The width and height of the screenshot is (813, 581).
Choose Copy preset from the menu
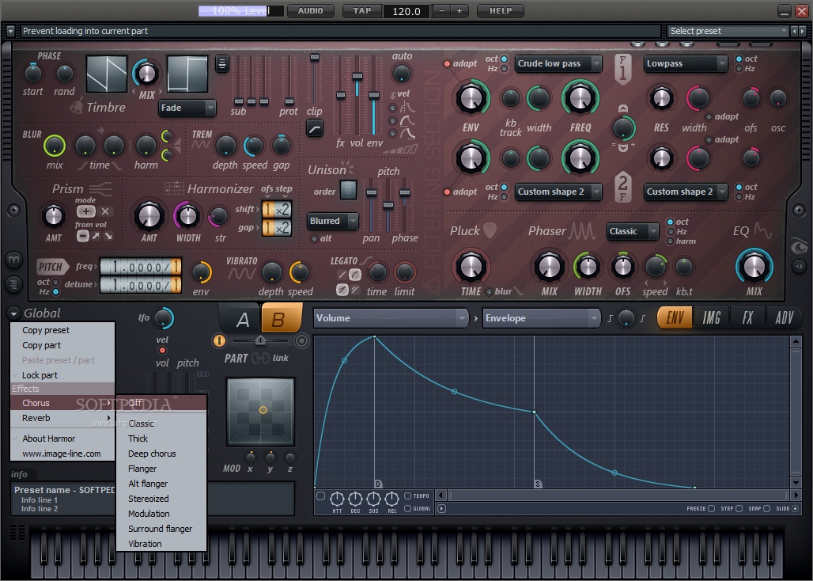[x=62, y=330]
